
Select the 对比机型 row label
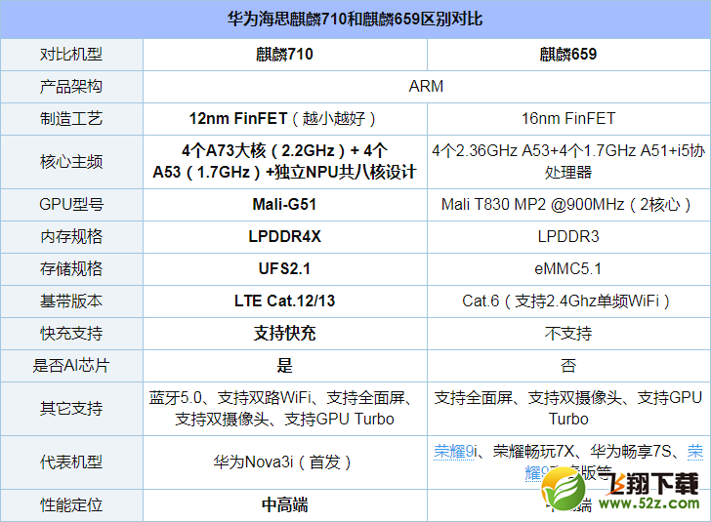(71, 55)
